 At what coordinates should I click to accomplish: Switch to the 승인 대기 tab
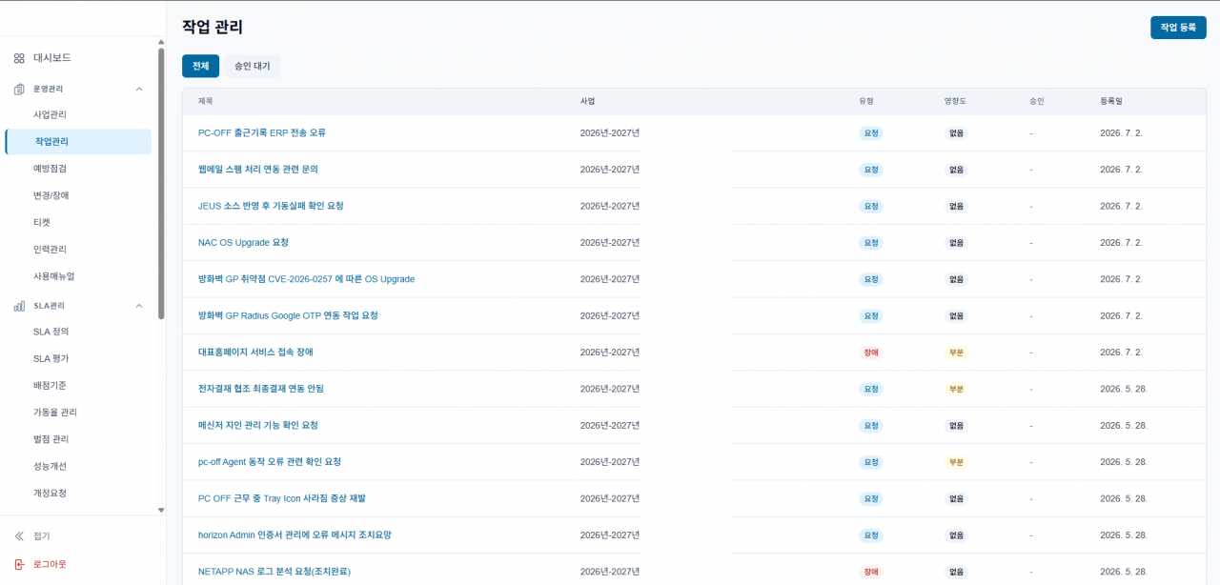coord(253,66)
